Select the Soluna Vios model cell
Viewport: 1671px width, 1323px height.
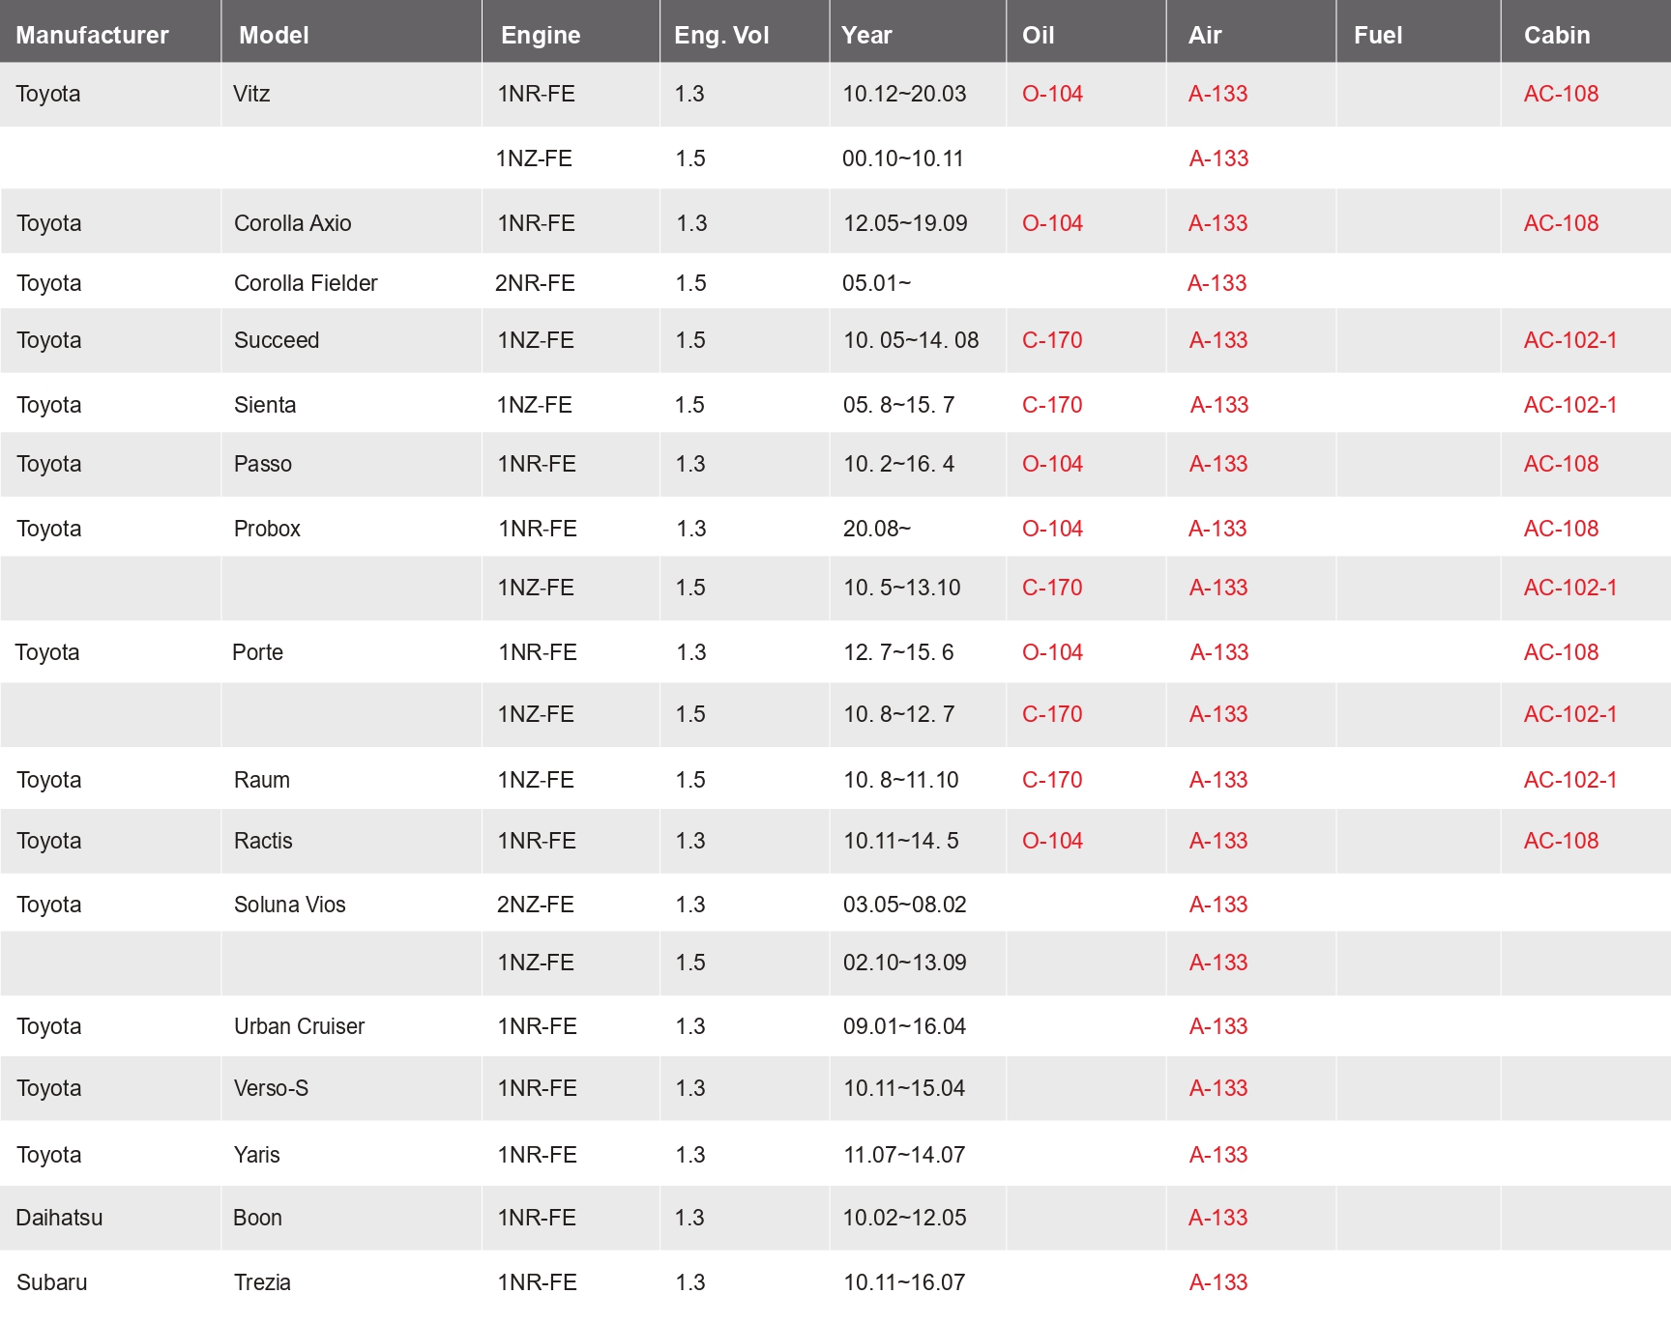[290, 905]
